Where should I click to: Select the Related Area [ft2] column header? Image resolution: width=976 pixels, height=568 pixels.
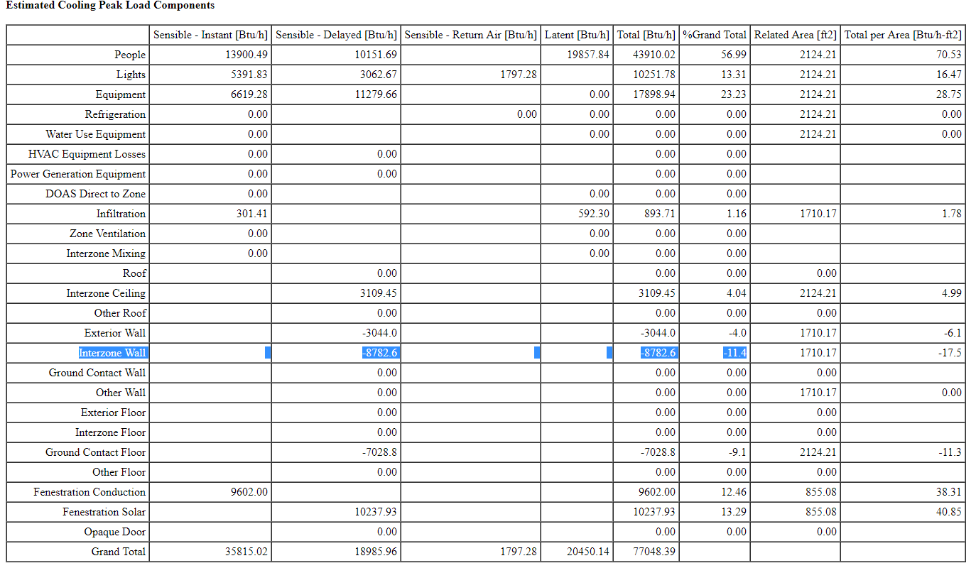[x=796, y=35]
